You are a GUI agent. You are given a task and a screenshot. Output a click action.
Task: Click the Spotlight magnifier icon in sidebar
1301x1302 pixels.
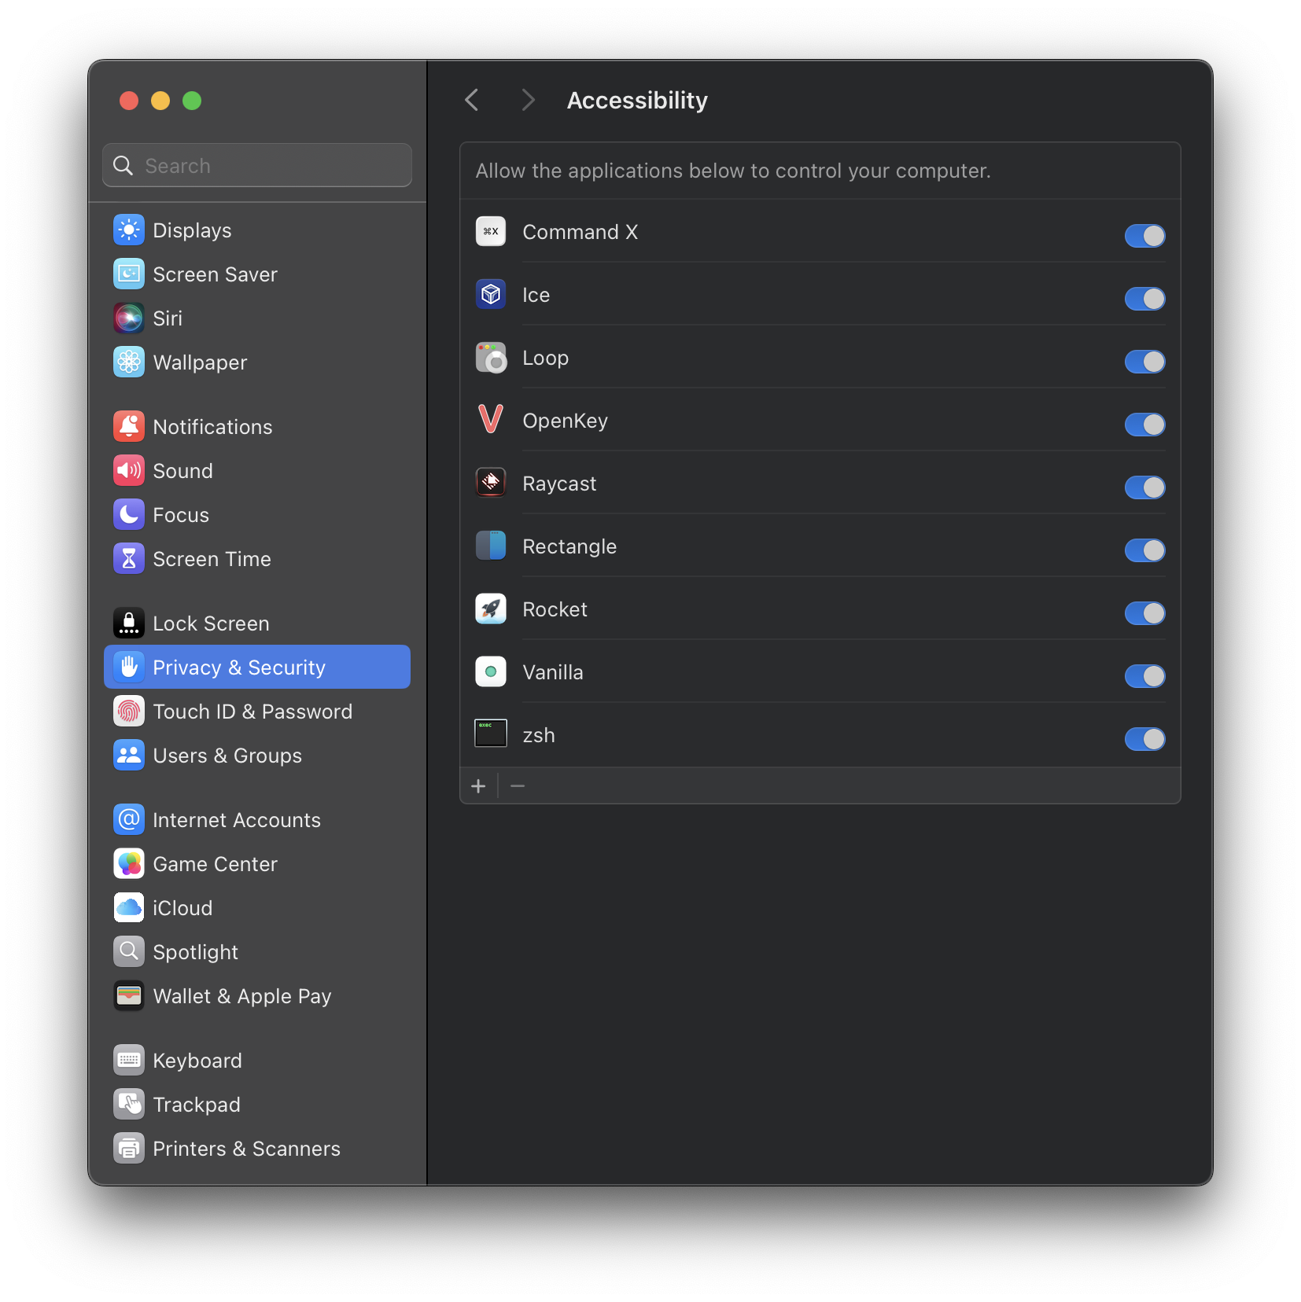click(x=129, y=952)
